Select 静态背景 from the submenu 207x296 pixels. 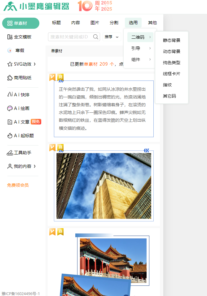point(171,40)
